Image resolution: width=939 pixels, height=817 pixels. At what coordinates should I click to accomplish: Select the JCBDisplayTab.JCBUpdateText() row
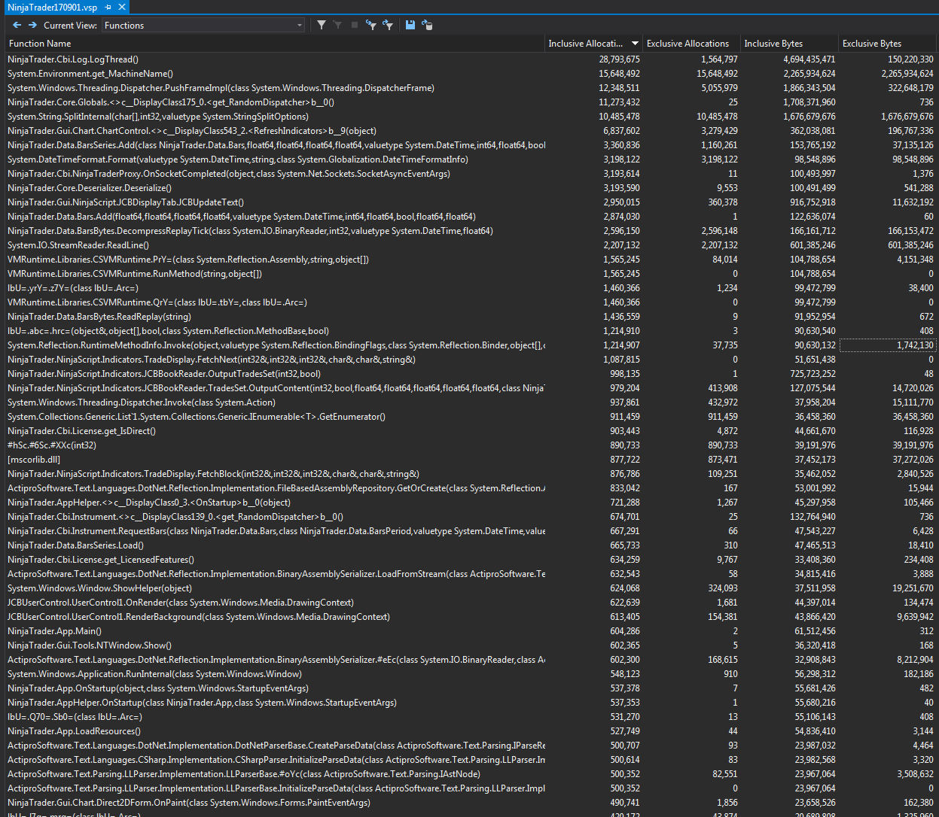tap(470, 202)
